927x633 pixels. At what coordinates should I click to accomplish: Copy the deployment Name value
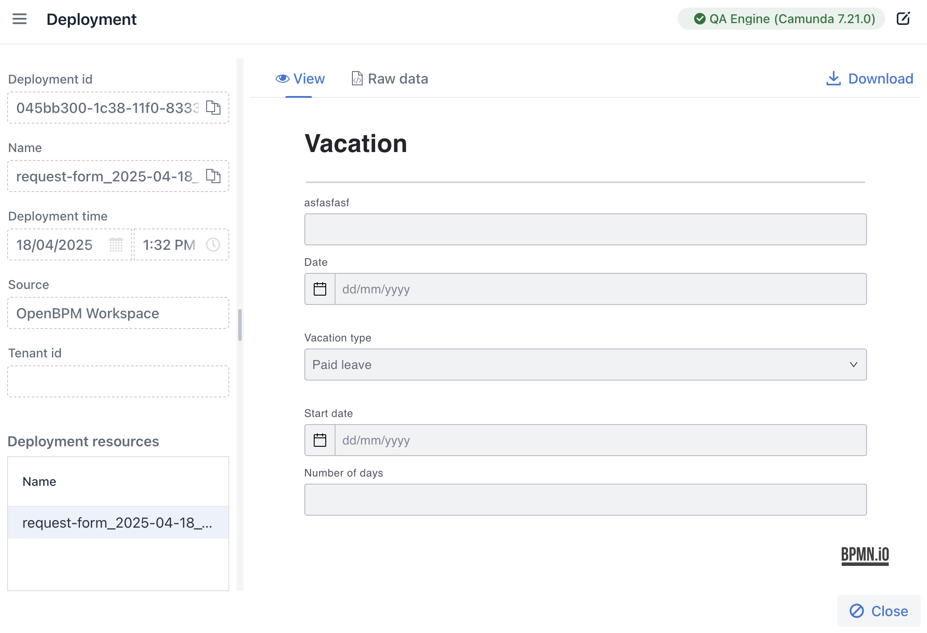pyautogui.click(x=213, y=176)
